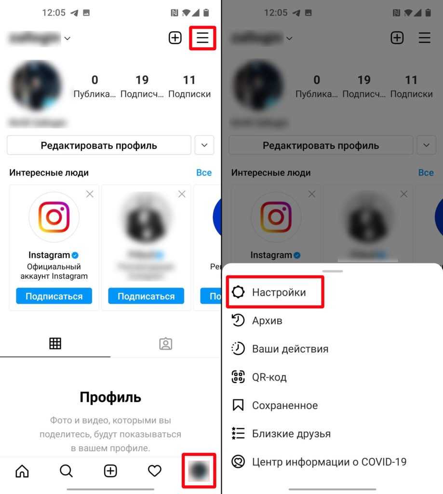Switch to the tagged photos tab

coord(166,343)
